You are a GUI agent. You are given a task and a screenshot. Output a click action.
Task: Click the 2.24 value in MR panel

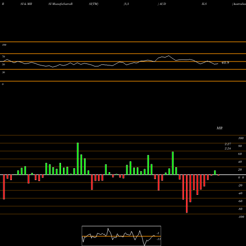point(228,149)
